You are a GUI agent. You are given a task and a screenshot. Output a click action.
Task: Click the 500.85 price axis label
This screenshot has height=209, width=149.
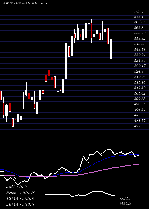click(140, 99)
